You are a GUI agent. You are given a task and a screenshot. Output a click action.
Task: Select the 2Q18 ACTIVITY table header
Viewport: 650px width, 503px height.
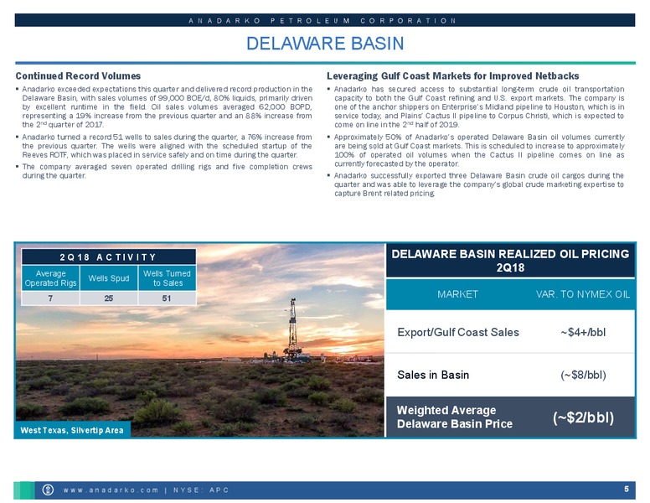coord(109,257)
